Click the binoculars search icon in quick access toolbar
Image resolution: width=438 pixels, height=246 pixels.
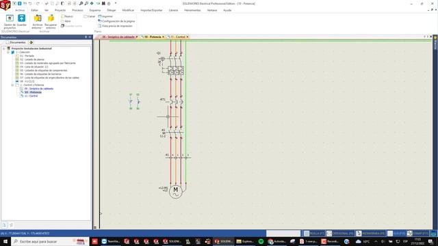tap(103, 3)
